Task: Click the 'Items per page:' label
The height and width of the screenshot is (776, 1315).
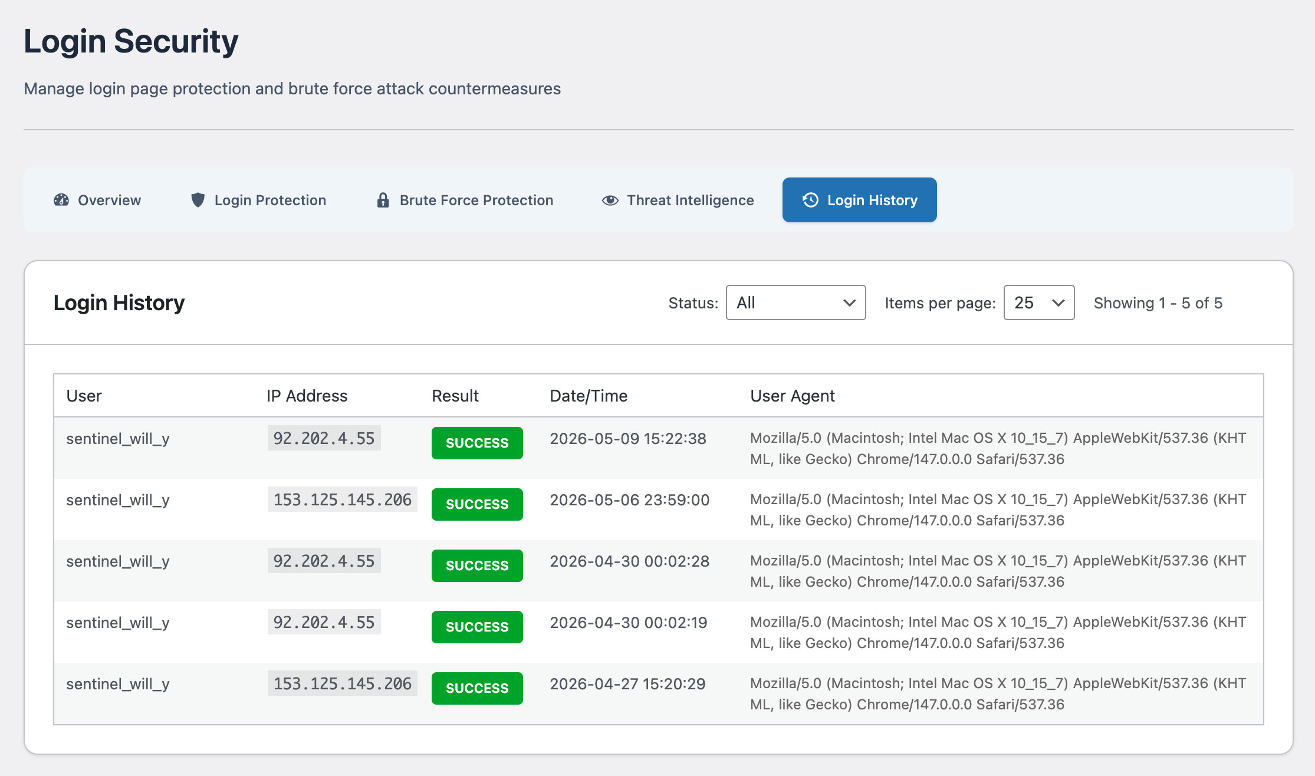Action: click(x=940, y=303)
